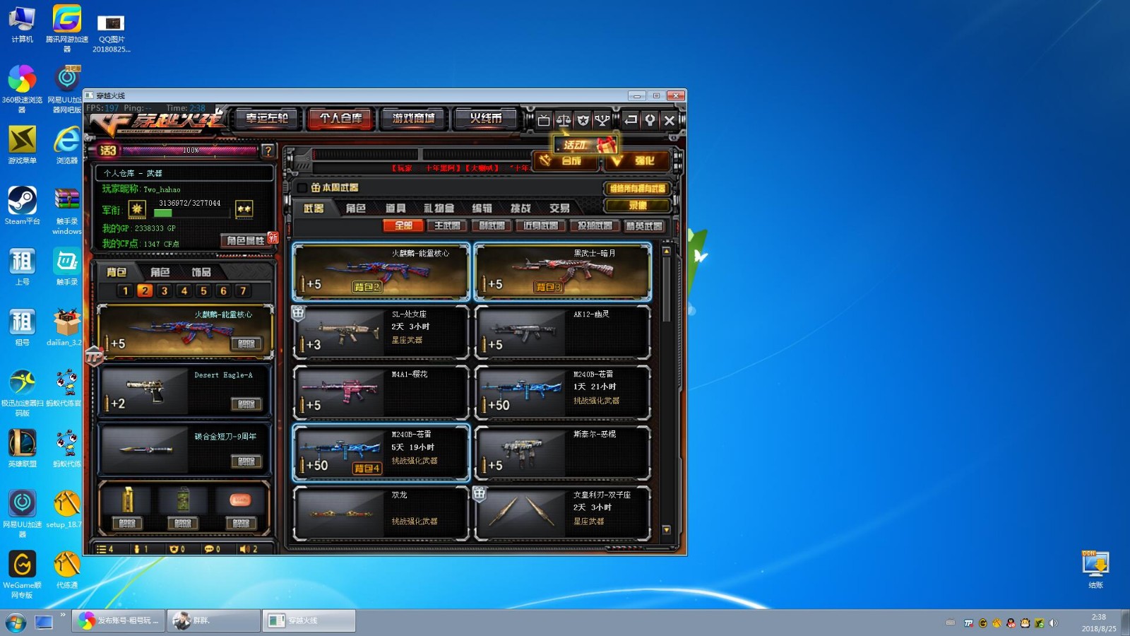The image size is (1130, 636).
Task: Open the help question mark icon
Action: click(x=268, y=151)
